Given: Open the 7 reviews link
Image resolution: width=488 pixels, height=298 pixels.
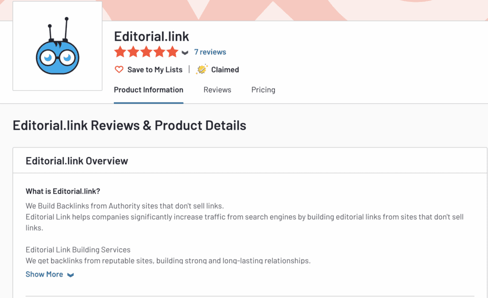Looking at the screenshot, I should pyautogui.click(x=210, y=52).
